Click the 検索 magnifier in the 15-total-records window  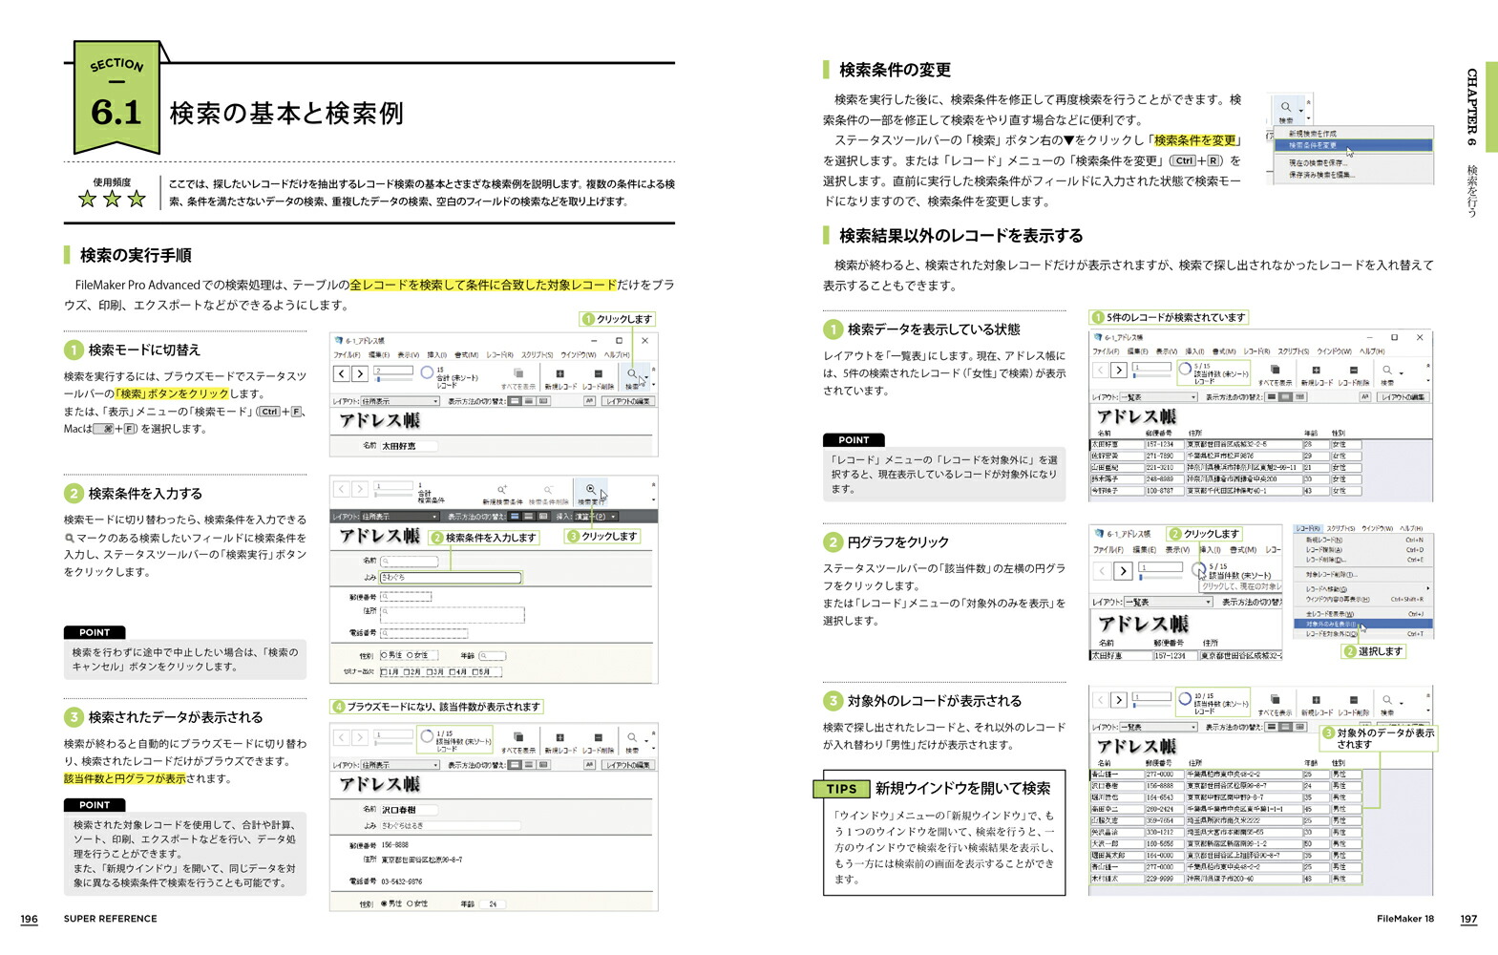pos(631,373)
